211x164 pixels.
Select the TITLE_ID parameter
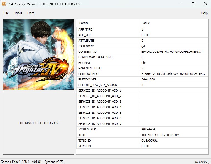click(x=85, y=140)
